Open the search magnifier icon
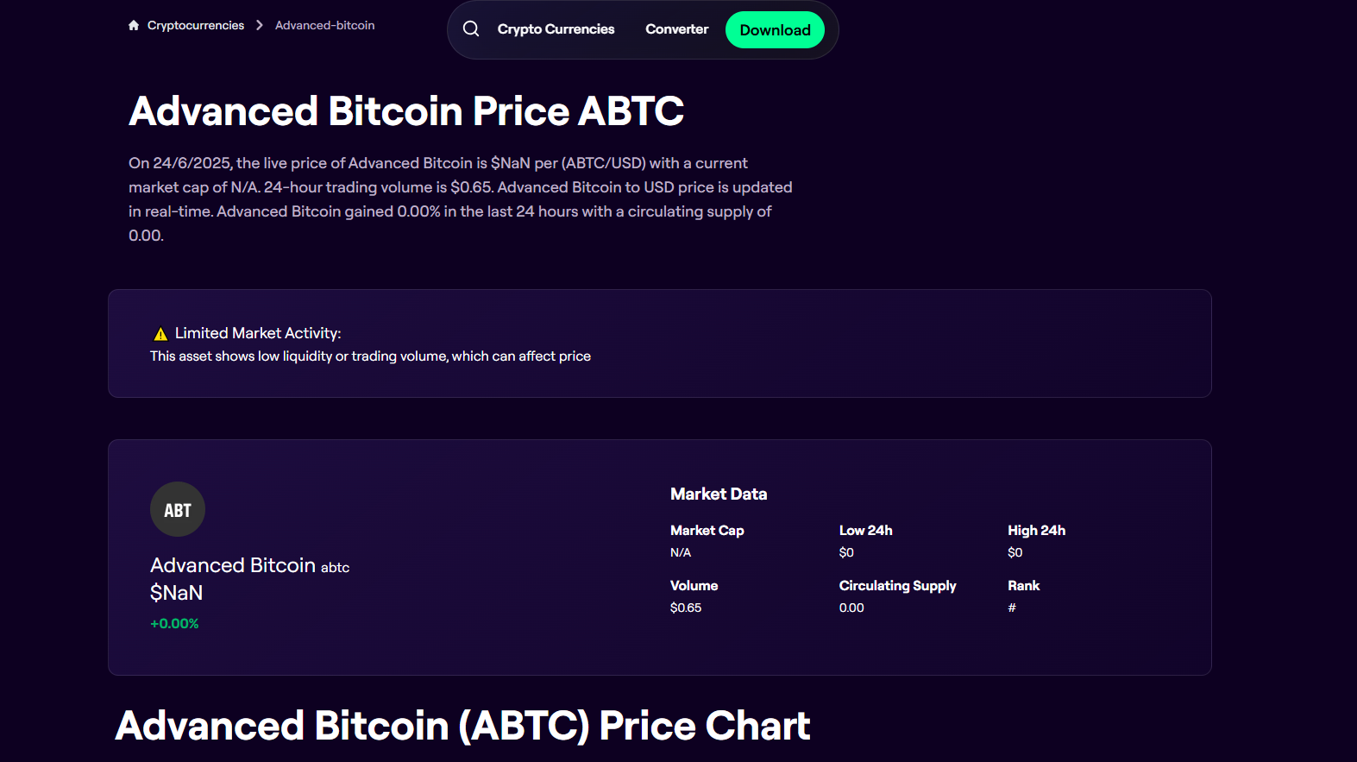 click(x=471, y=28)
